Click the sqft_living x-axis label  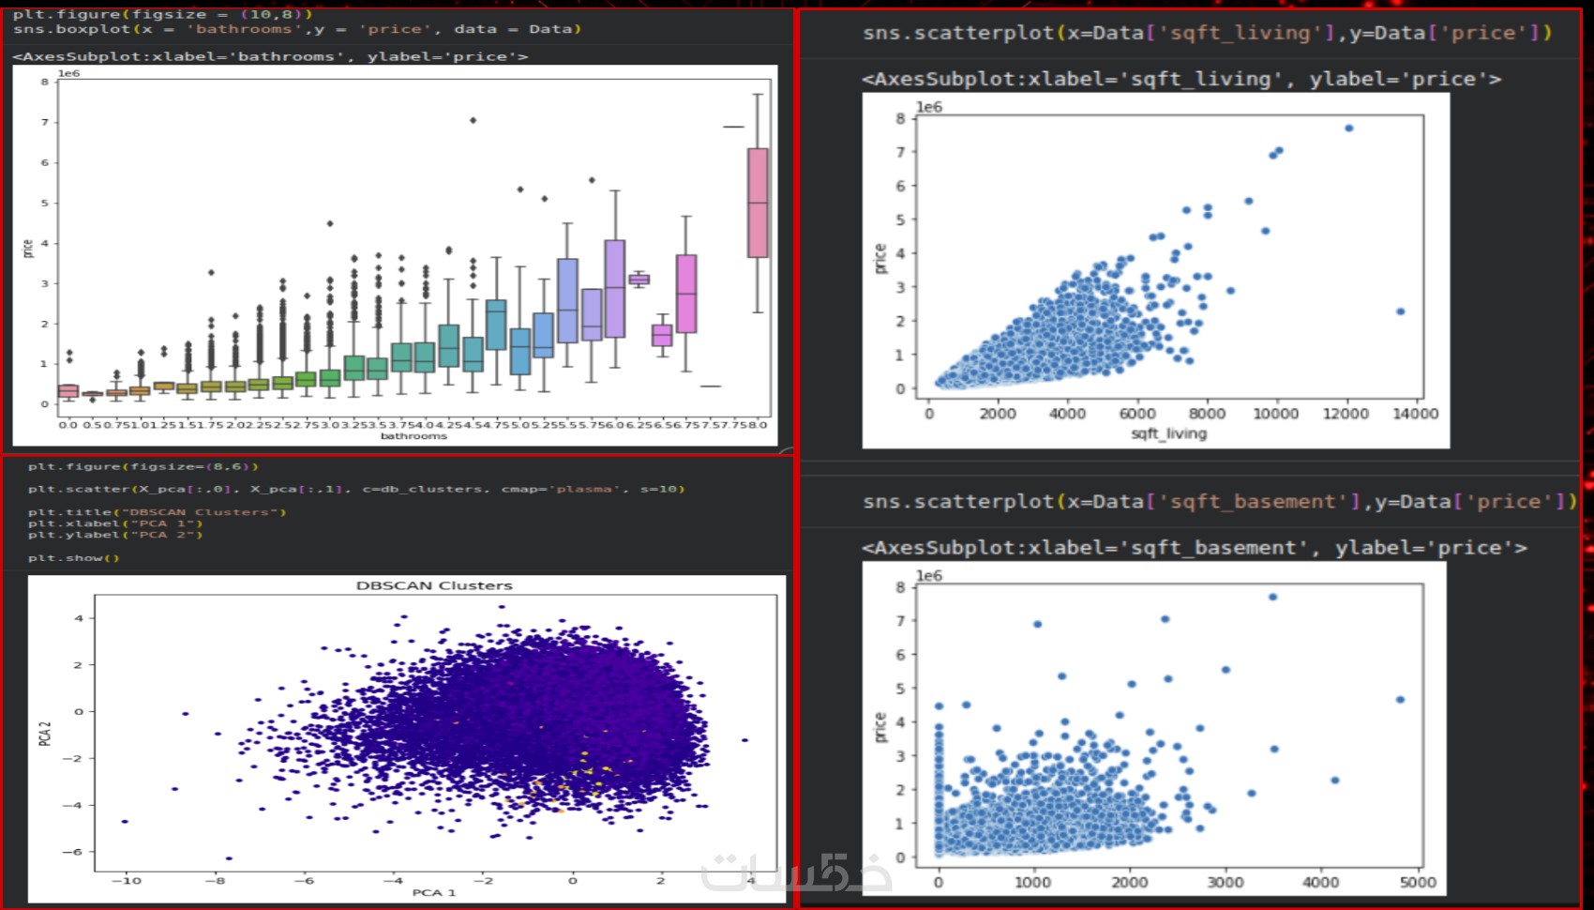coord(1169,433)
